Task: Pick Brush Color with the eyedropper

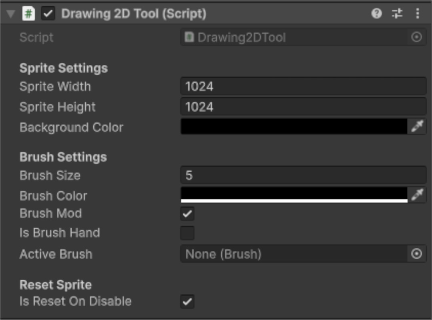Action: pos(417,195)
